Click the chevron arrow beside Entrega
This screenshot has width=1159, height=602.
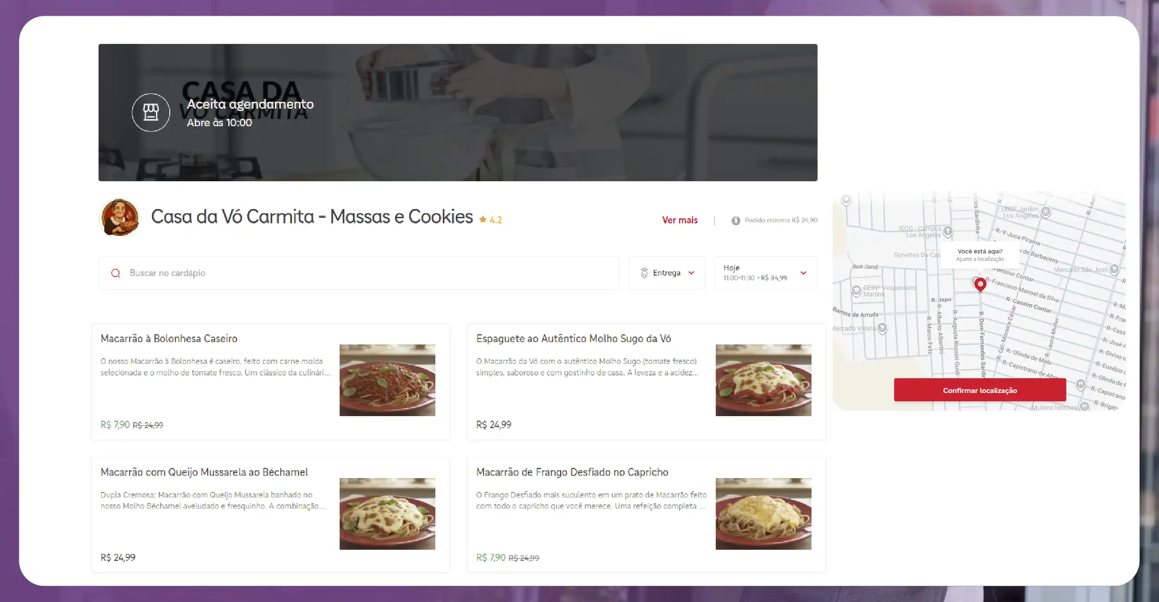click(x=691, y=273)
